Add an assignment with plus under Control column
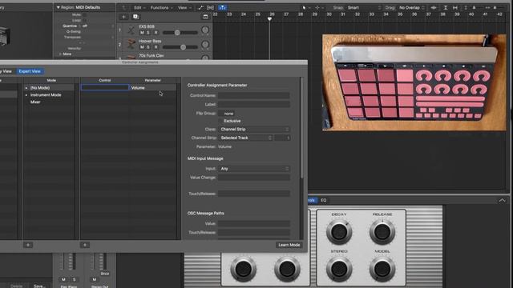Screen dimensions: 513x288 tap(85, 245)
